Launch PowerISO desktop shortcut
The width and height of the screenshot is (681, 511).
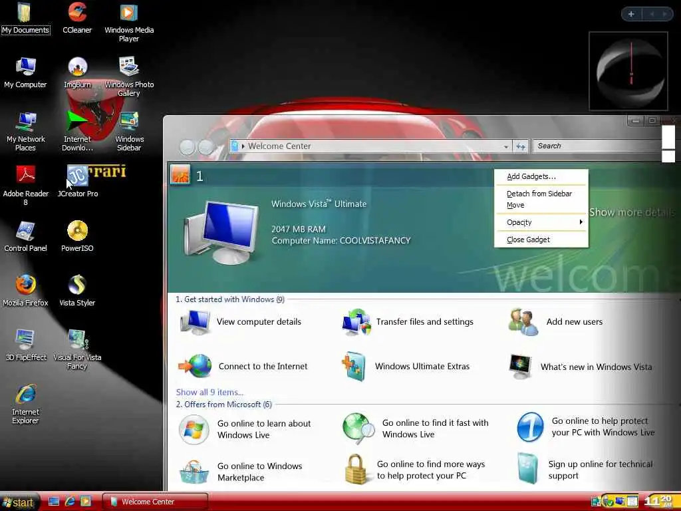(77, 236)
